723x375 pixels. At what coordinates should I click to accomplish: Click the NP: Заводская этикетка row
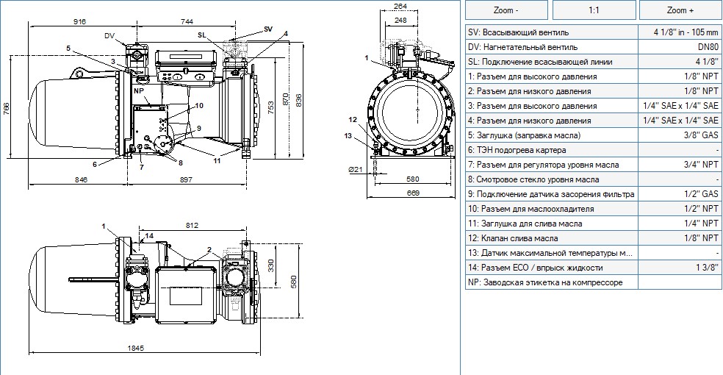(593, 282)
